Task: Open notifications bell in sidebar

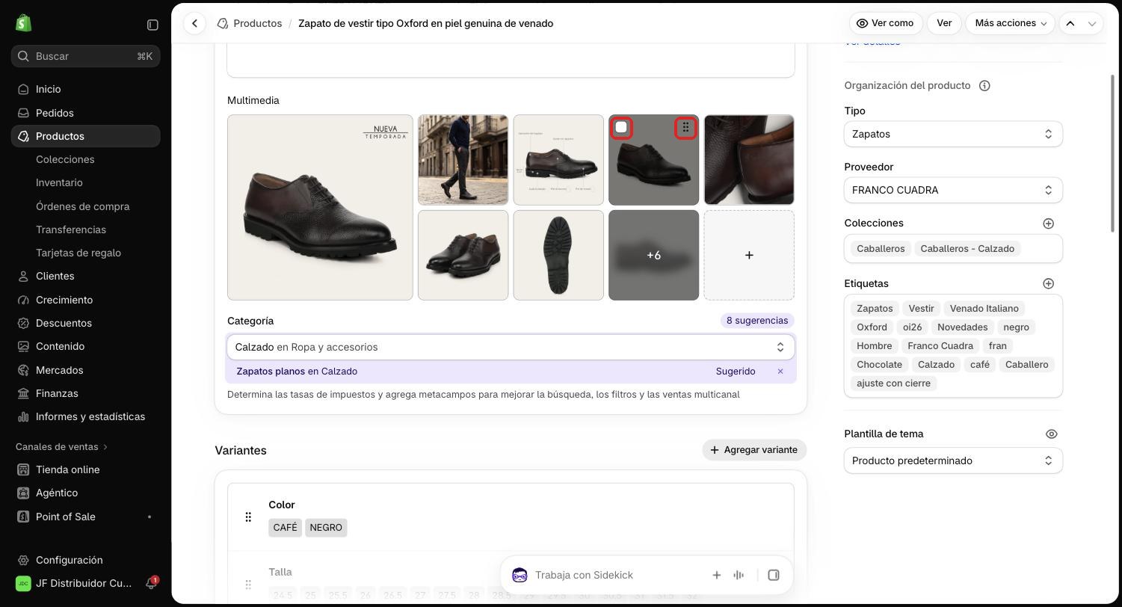Action: pyautogui.click(x=150, y=583)
